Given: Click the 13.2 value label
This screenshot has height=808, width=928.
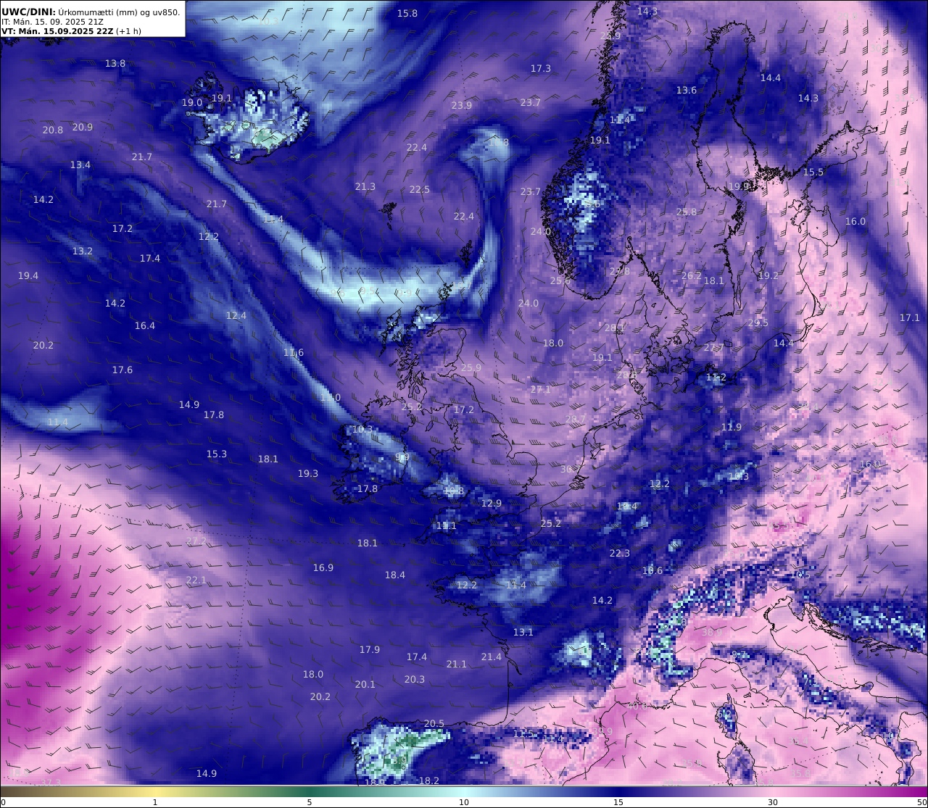Looking at the screenshot, I should click(83, 251).
